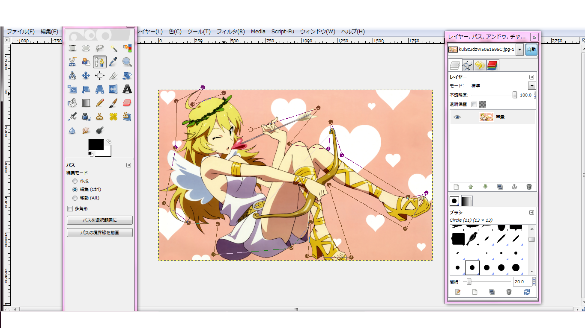
Task: Select the Paintbrush tool
Action: [113, 103]
